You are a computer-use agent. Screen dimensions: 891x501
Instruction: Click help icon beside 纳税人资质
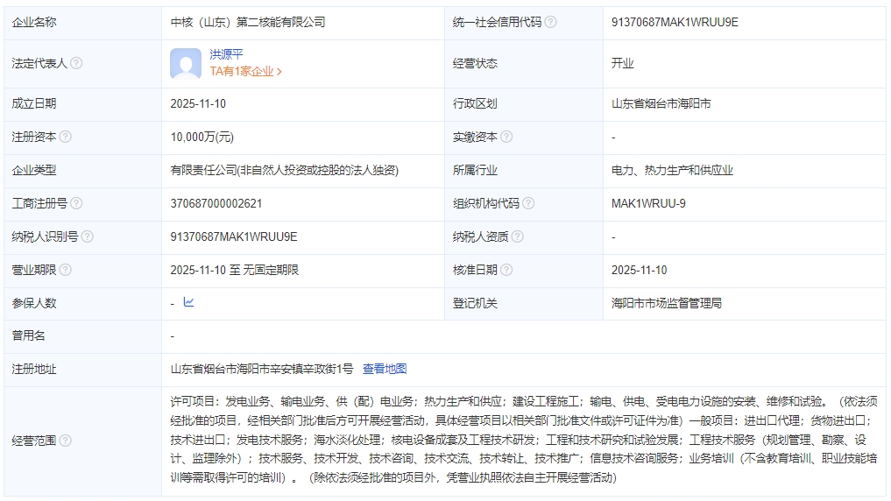(x=518, y=236)
